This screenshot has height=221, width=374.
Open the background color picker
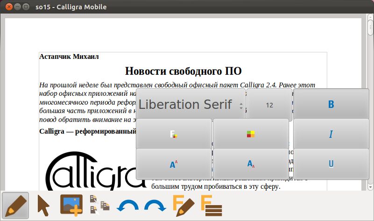(x=251, y=134)
